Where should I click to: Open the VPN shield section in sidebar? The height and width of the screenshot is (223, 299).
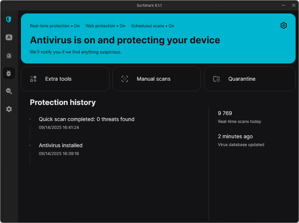click(x=9, y=19)
